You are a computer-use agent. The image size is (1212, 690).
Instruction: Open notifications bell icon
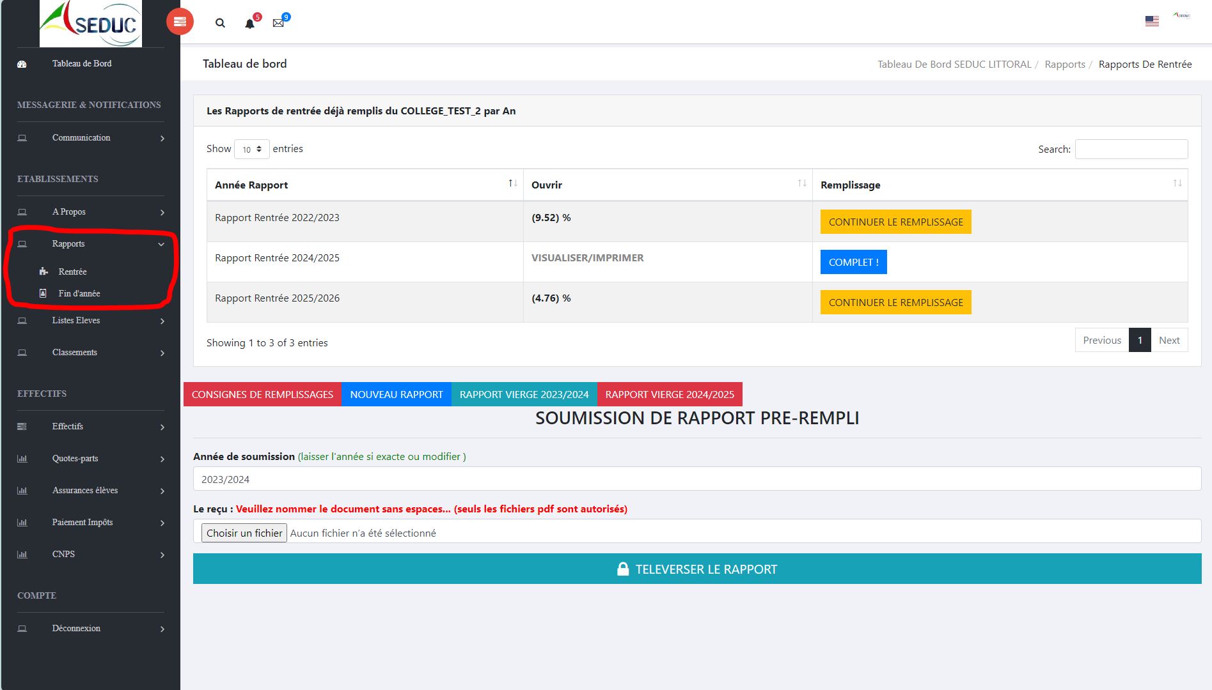click(249, 24)
